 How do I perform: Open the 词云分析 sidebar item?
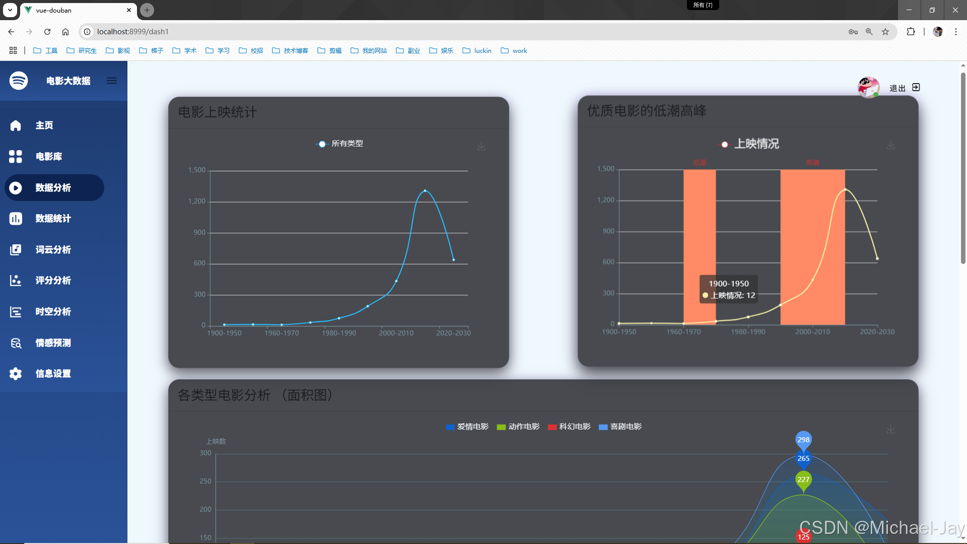coord(53,250)
